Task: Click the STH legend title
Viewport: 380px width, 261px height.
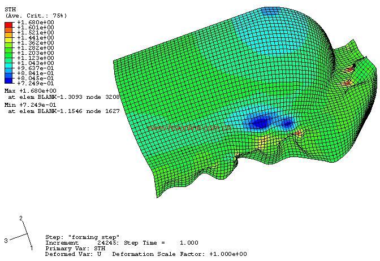Action: pyautogui.click(x=10, y=10)
